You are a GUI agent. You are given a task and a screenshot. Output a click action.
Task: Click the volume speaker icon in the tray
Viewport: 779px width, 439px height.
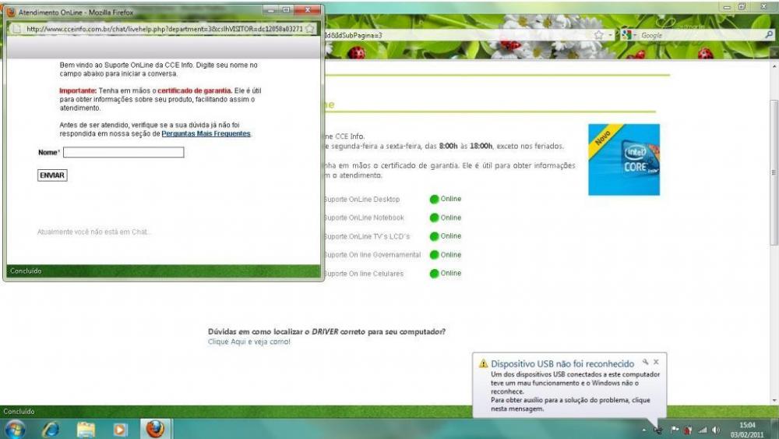click(716, 430)
